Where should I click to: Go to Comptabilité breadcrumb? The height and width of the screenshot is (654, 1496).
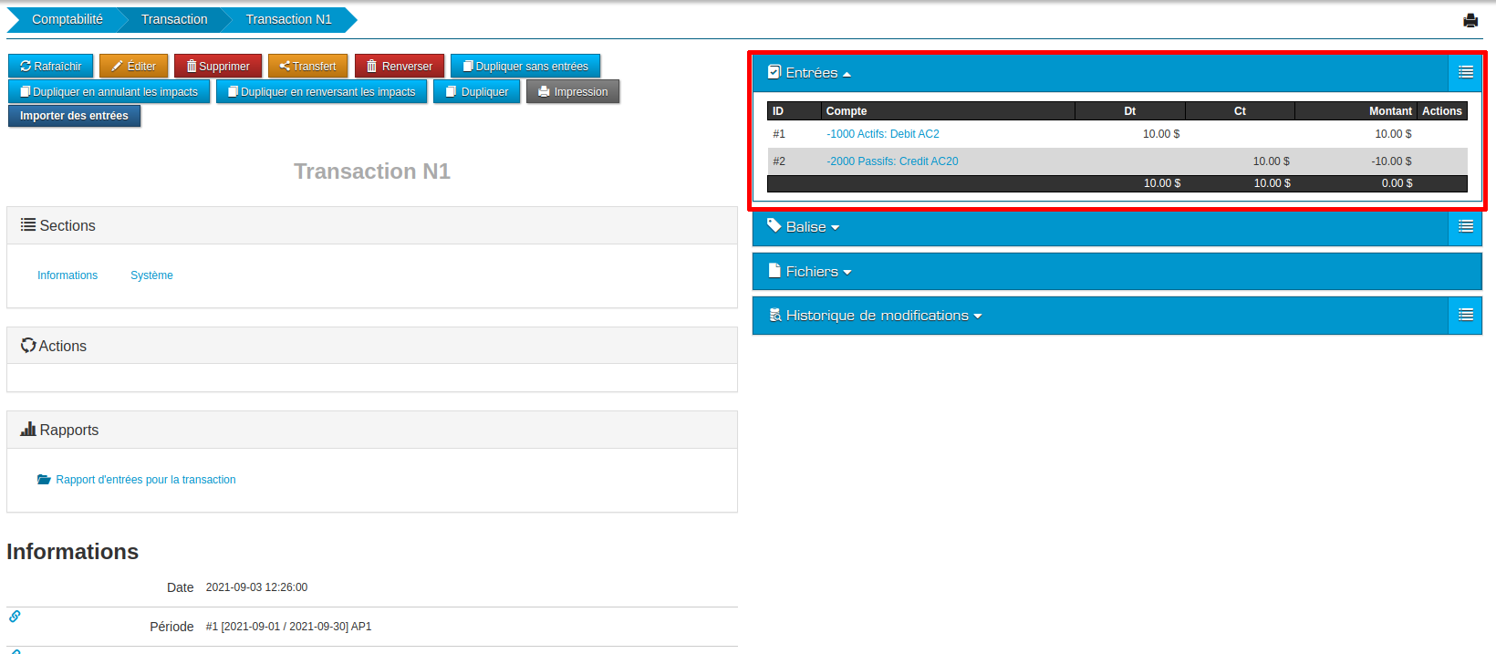pos(67,19)
